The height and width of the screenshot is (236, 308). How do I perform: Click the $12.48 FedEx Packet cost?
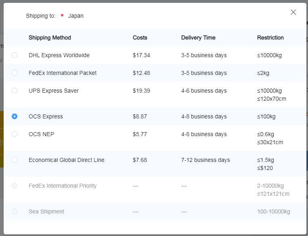141,73
